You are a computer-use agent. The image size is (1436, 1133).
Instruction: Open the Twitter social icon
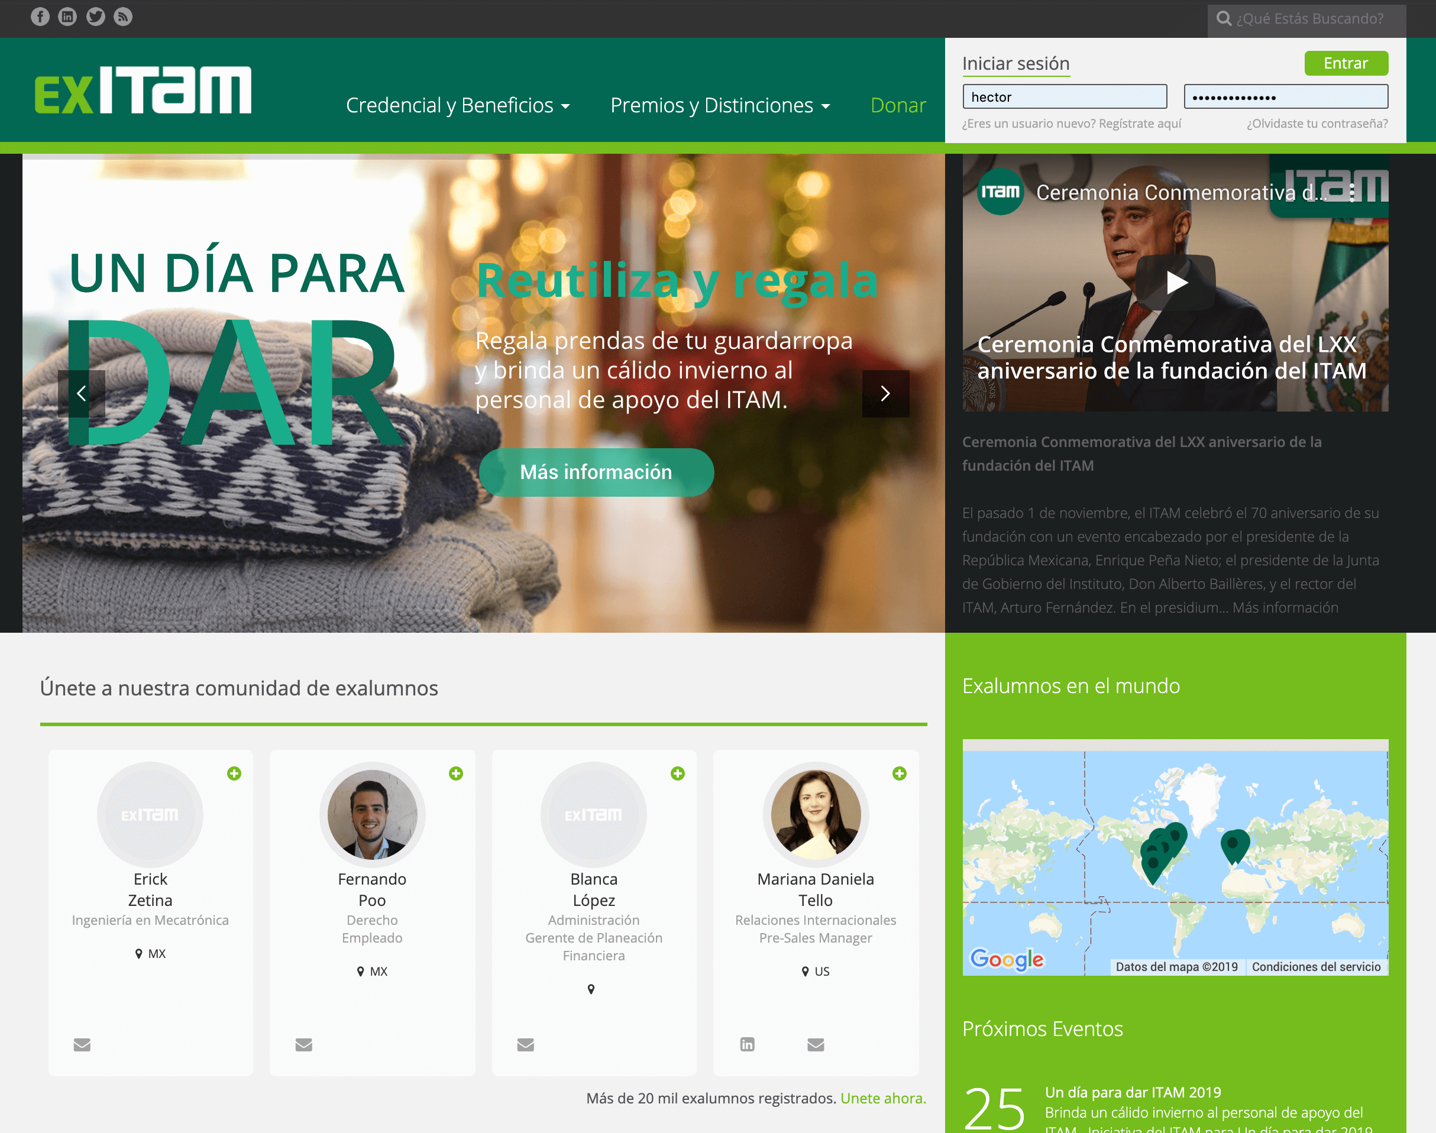click(x=95, y=17)
